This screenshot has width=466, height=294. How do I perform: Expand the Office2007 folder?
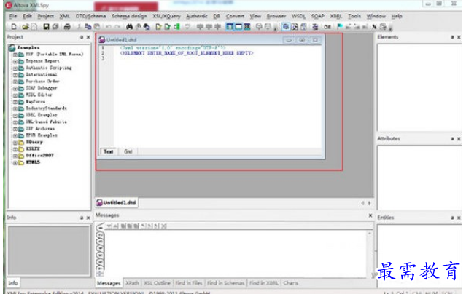click(15, 156)
